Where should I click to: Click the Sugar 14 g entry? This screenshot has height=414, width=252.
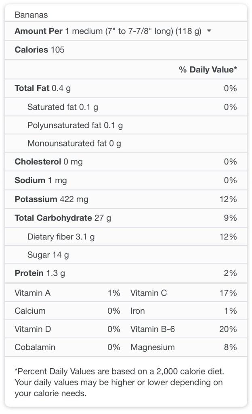click(48, 255)
